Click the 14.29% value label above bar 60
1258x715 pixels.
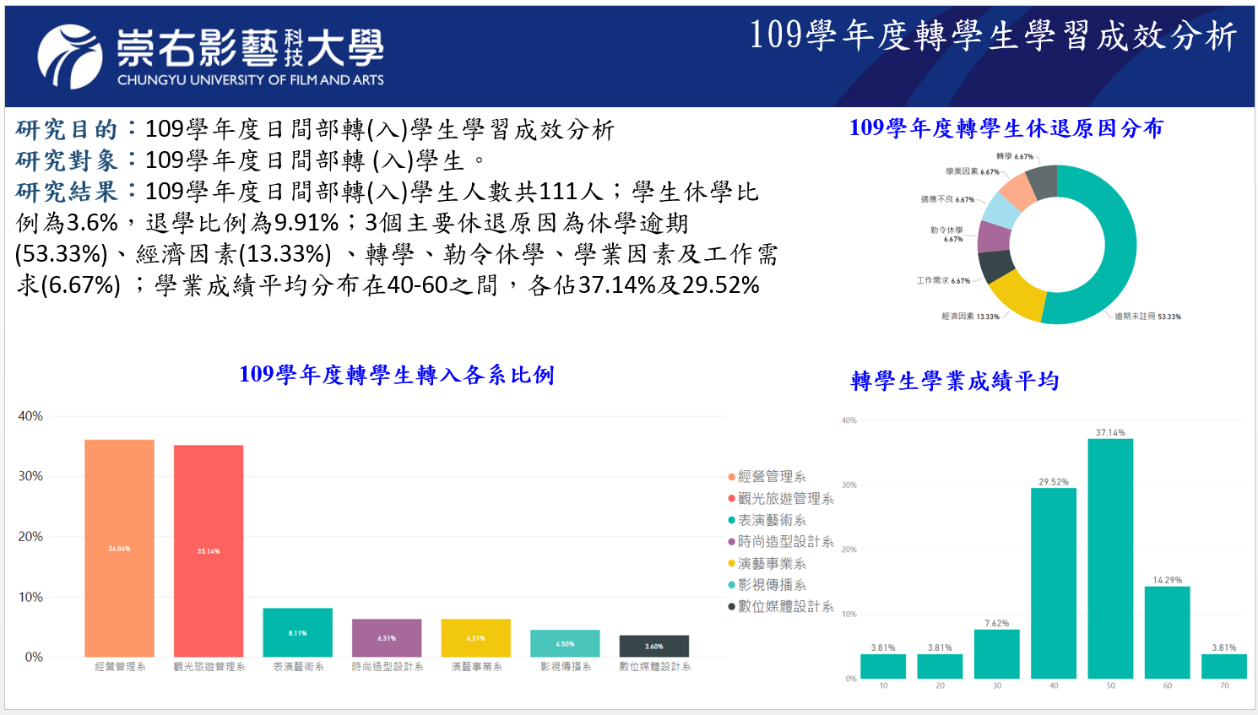[1168, 580]
